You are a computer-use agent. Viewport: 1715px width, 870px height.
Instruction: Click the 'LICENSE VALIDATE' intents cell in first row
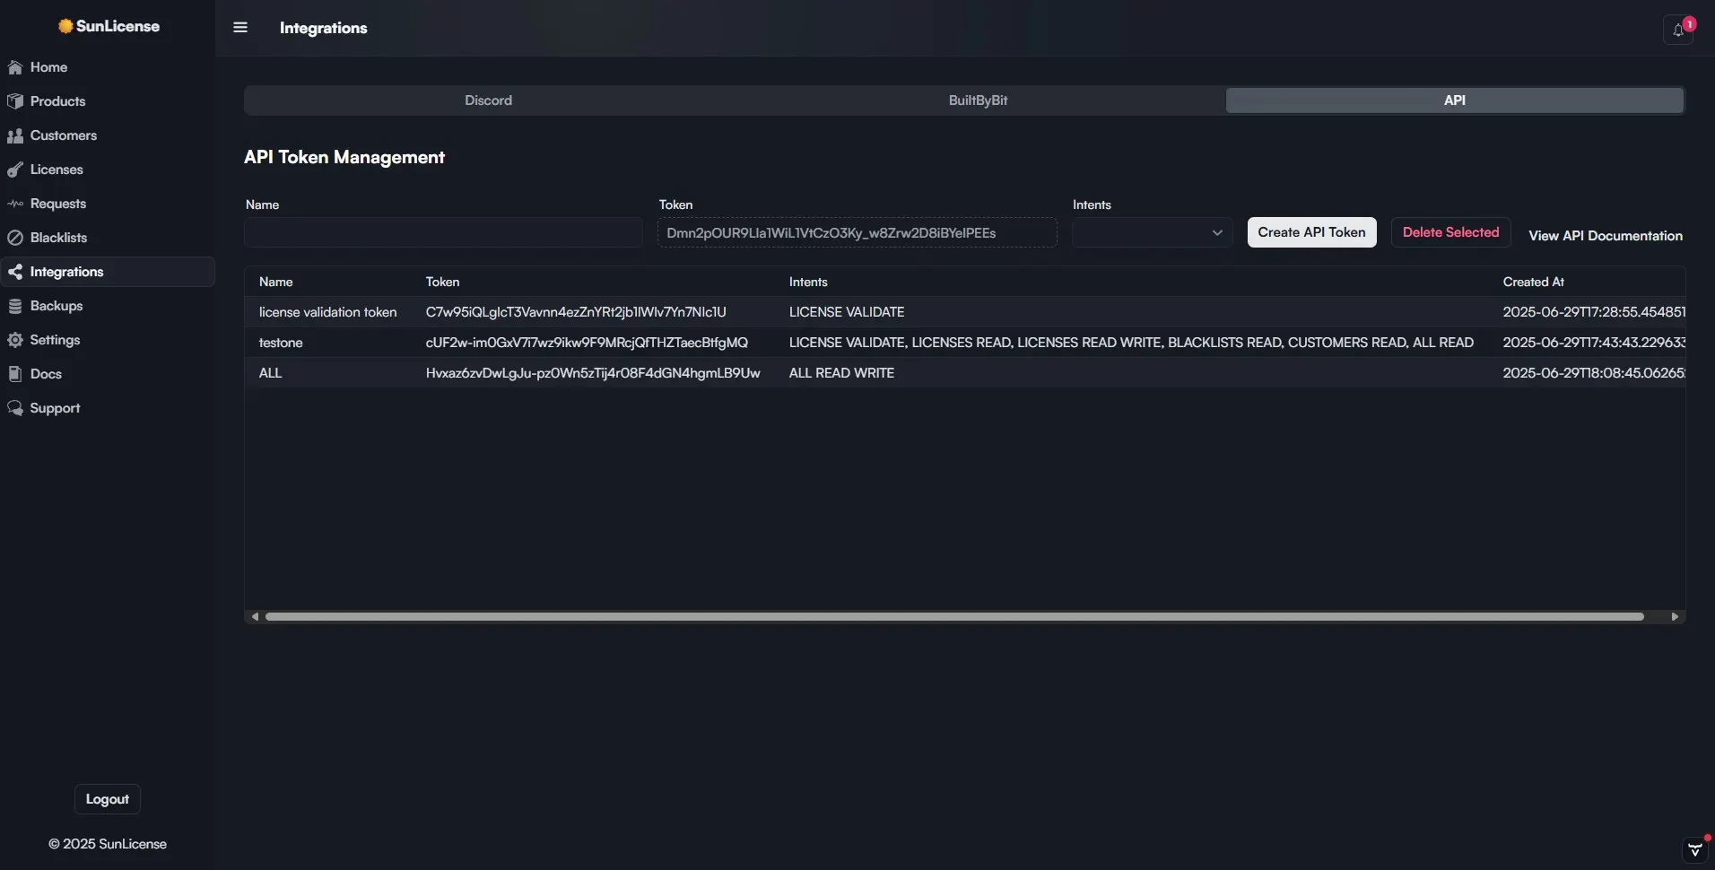(847, 312)
